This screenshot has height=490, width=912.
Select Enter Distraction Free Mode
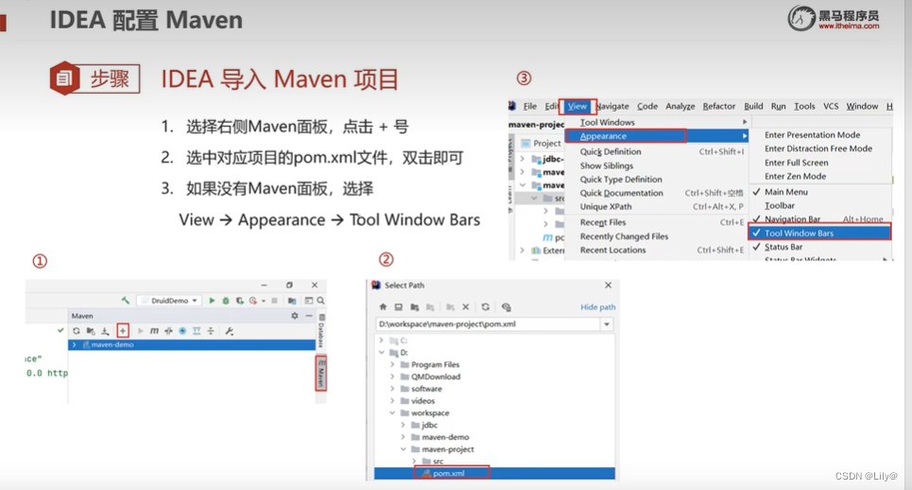(820, 149)
